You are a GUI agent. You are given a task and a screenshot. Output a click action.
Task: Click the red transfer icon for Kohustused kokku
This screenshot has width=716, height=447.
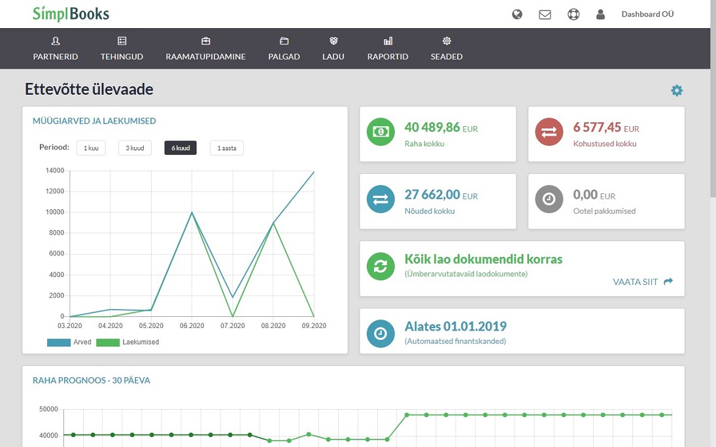pyautogui.click(x=549, y=132)
